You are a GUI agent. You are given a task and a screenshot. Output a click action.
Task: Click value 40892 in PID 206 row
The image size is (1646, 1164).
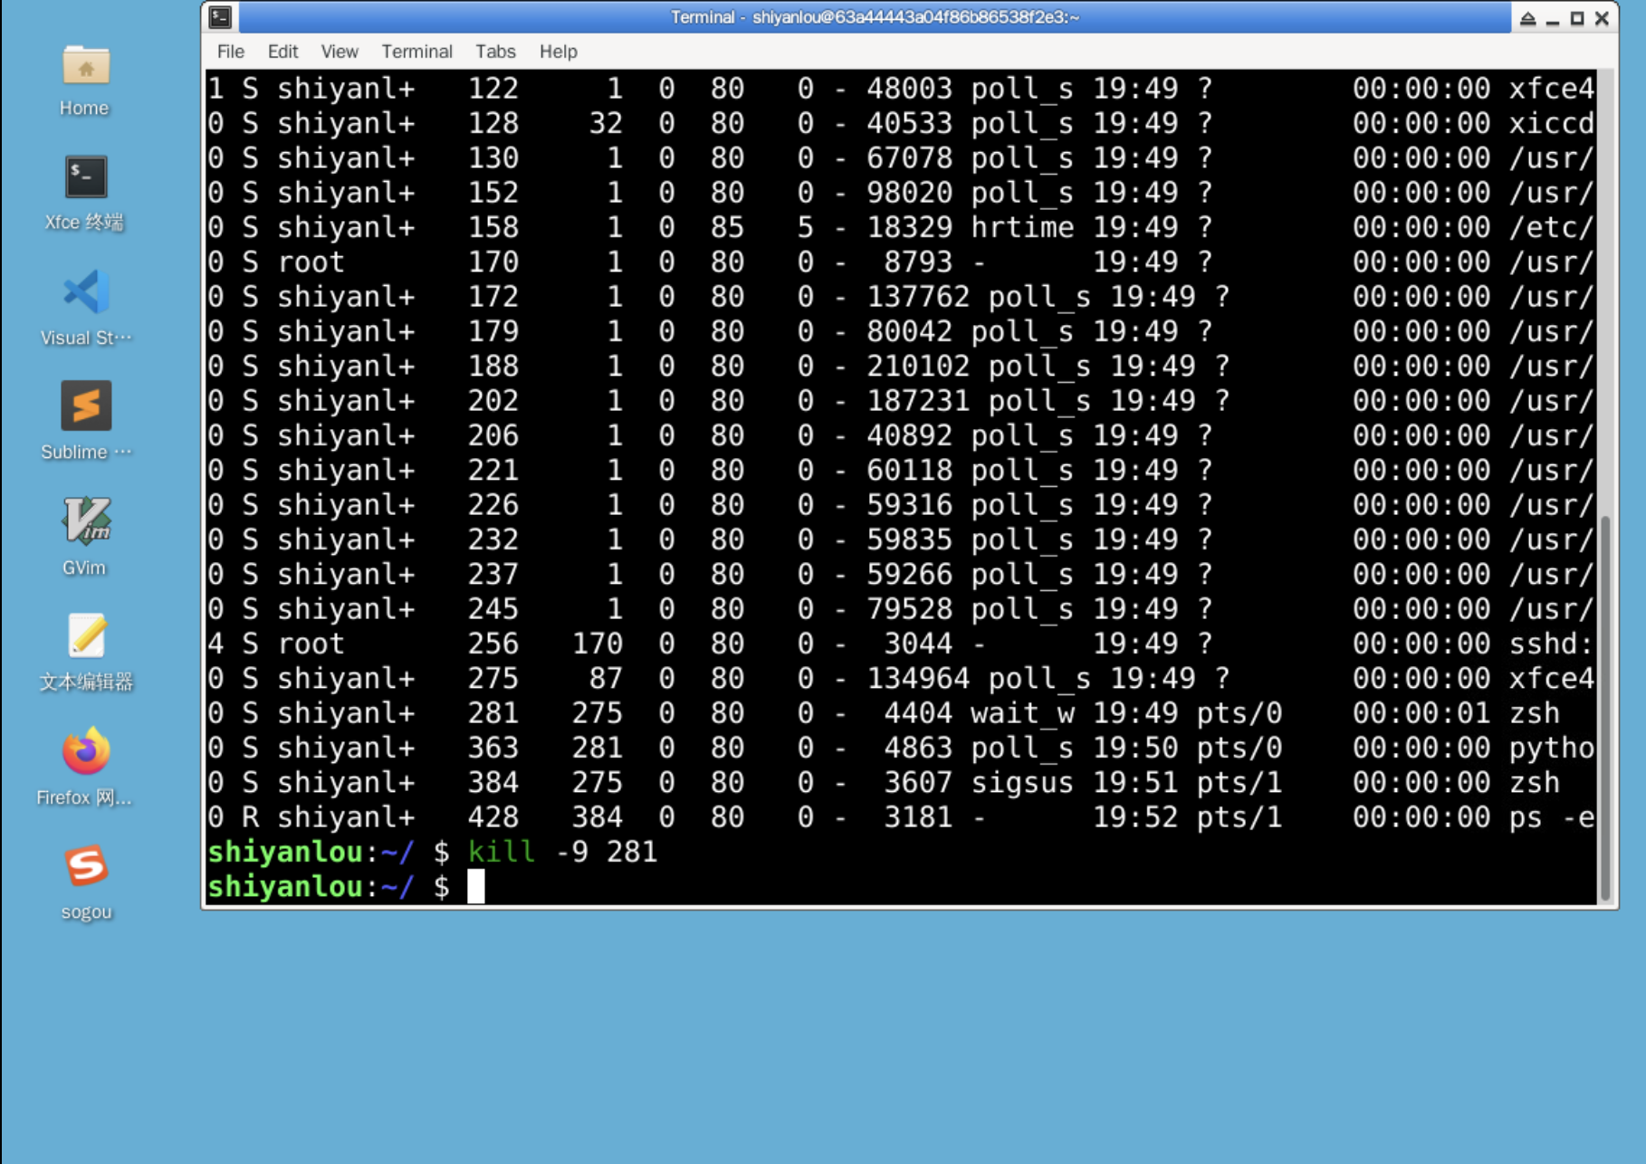[910, 435]
